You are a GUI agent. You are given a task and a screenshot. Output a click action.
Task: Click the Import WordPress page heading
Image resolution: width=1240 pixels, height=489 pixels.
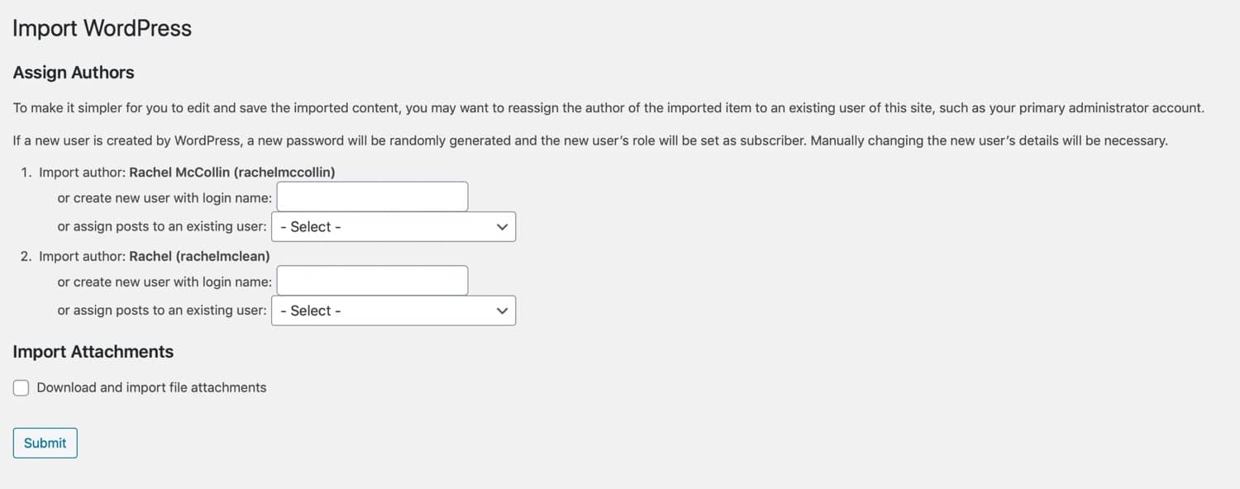(102, 29)
